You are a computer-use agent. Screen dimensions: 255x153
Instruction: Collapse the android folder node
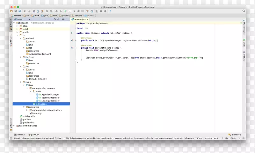point(20,38)
